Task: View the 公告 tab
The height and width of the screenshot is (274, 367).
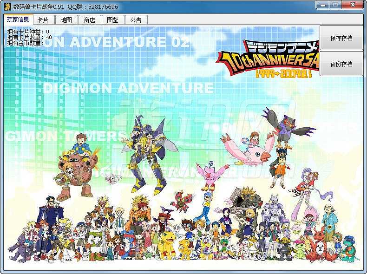Action: [136, 20]
